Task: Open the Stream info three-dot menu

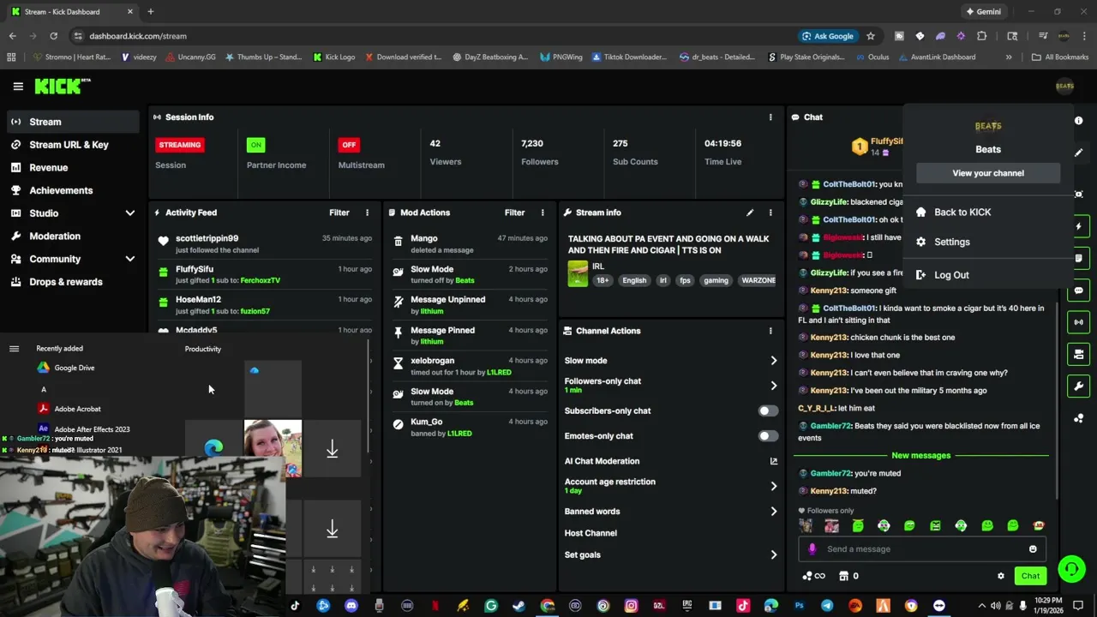Action: 770,213
